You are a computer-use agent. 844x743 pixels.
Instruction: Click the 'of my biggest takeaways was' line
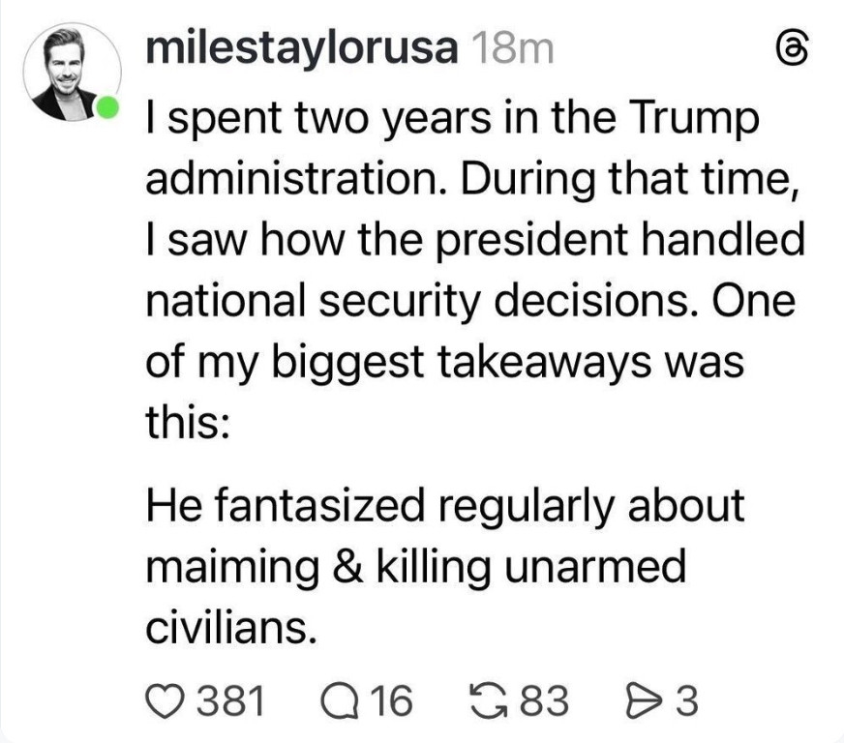pyautogui.click(x=442, y=363)
